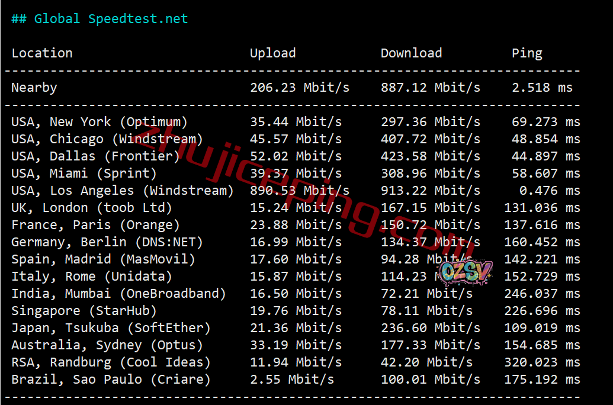Click the 890.53 Mbit/s upload value
This screenshot has width=613, height=405.
300,191
